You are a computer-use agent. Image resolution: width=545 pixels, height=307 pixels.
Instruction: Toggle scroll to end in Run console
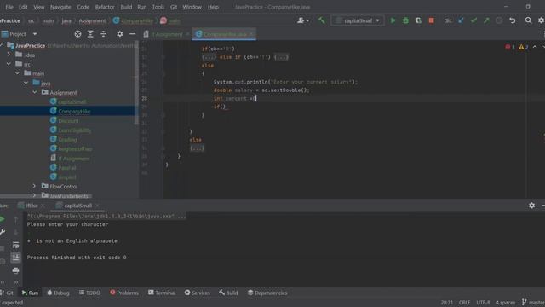[15, 258]
